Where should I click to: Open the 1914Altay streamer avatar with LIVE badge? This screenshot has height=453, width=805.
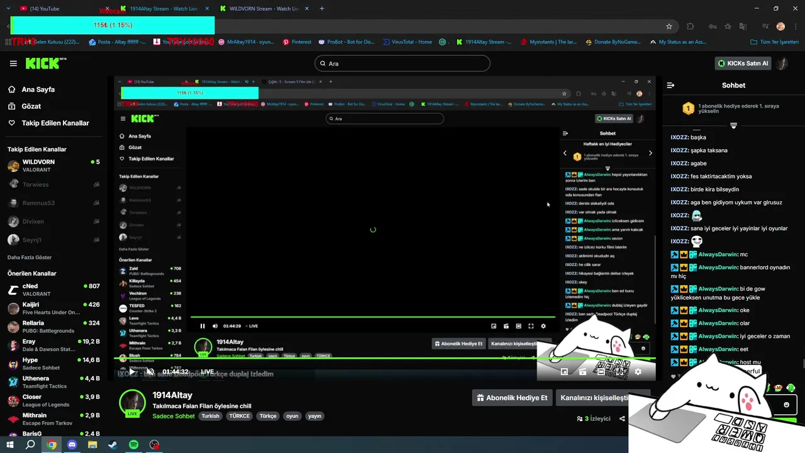coord(133,403)
